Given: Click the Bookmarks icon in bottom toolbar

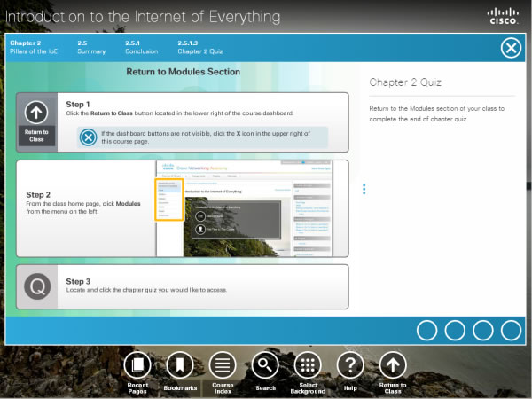Looking at the screenshot, I should click(x=179, y=364).
